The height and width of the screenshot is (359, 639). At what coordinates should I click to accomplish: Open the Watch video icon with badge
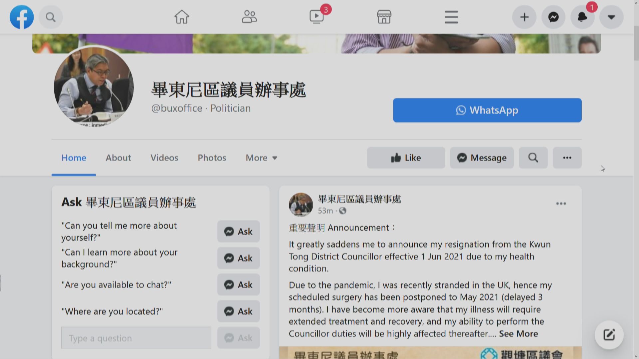pos(317,16)
